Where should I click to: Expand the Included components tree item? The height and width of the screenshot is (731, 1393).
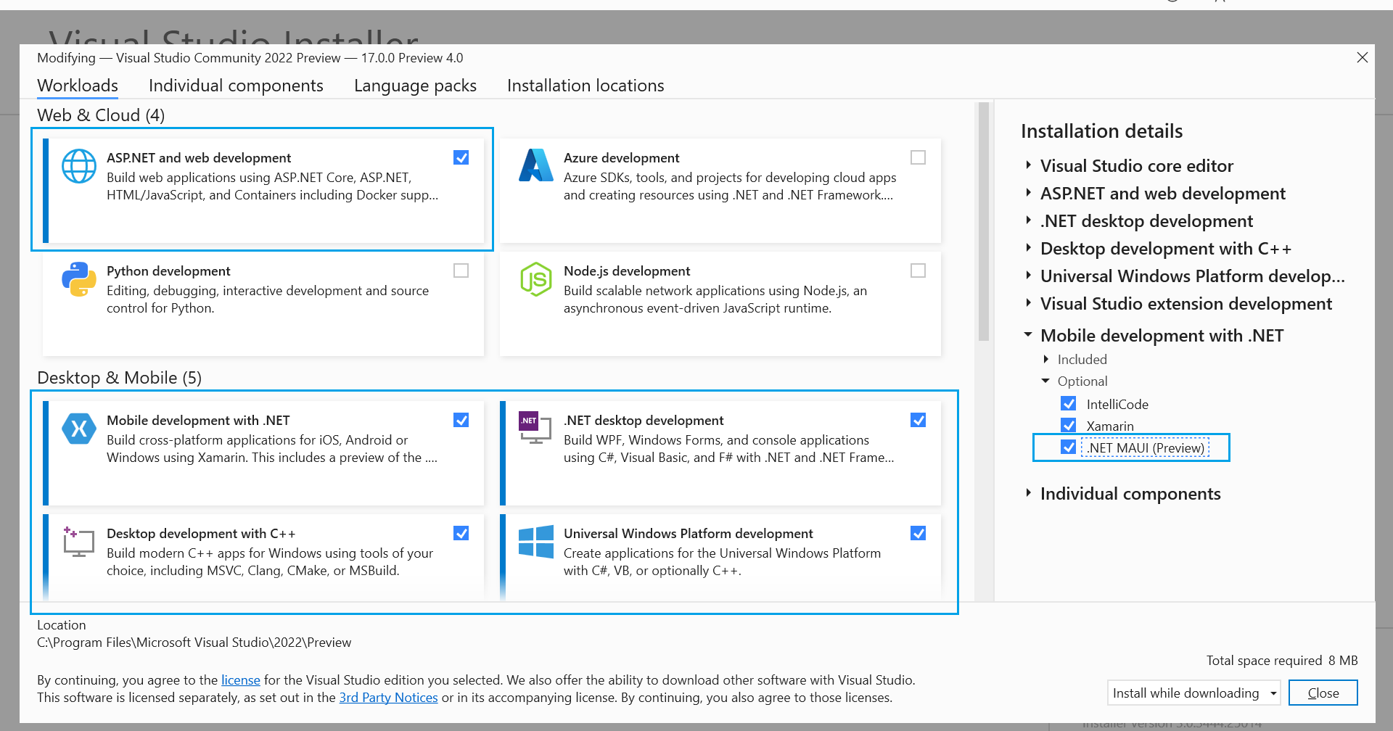click(x=1045, y=359)
